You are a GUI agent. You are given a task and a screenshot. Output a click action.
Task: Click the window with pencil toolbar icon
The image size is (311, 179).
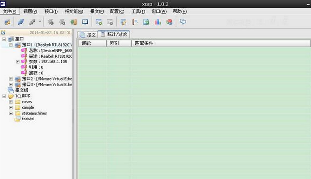(x=123, y=22)
